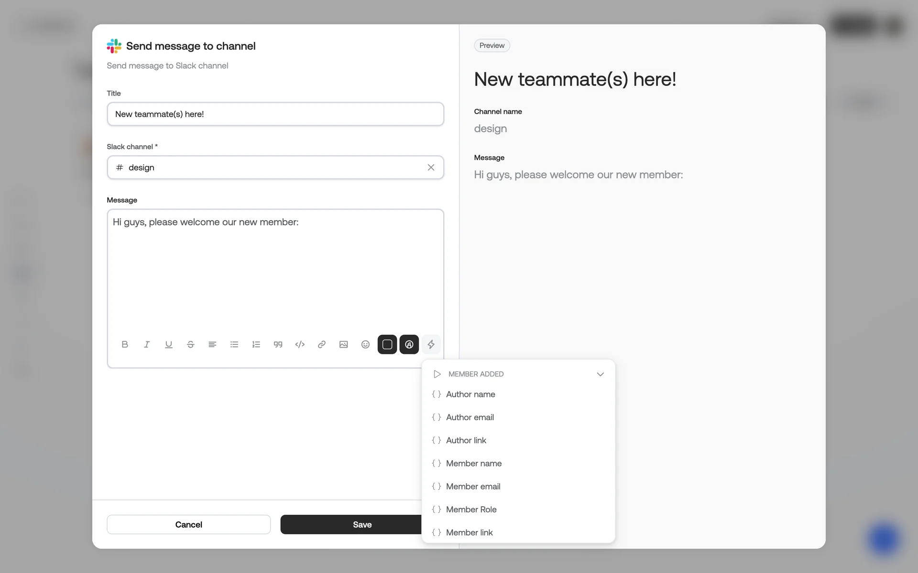Select Member name variable
This screenshot has height=573, width=918.
point(473,463)
